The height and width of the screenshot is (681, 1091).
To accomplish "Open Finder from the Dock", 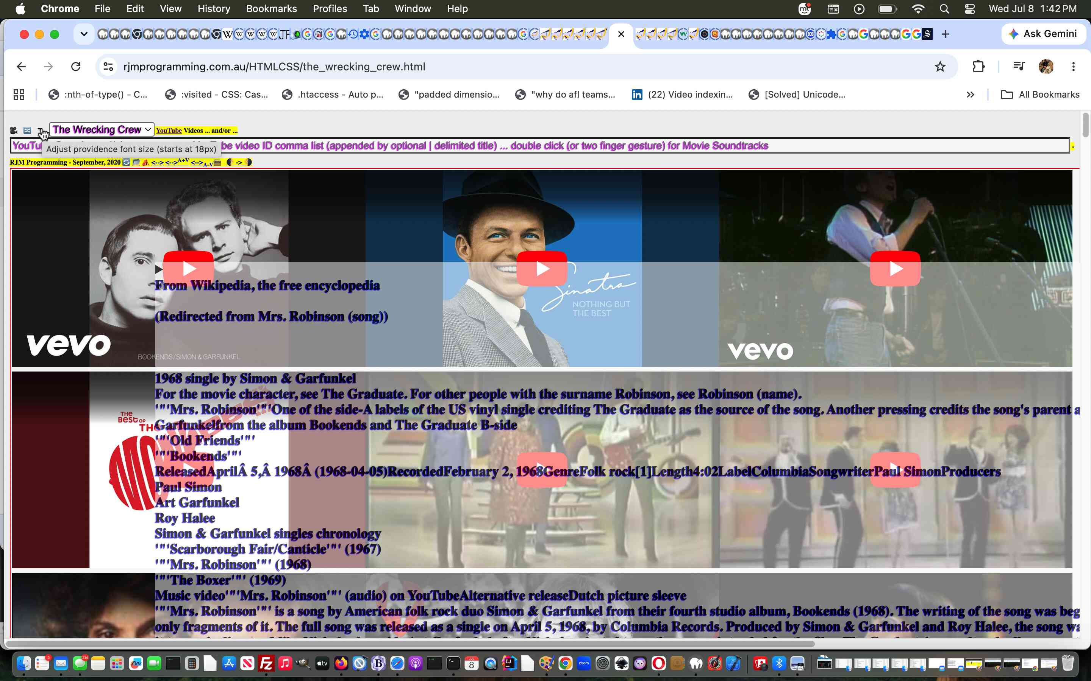I will tap(23, 664).
